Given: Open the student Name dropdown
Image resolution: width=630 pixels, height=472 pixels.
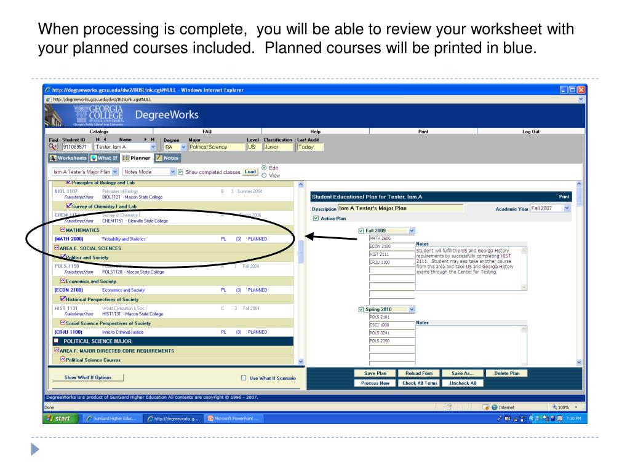Looking at the screenshot, I should pos(153,147).
